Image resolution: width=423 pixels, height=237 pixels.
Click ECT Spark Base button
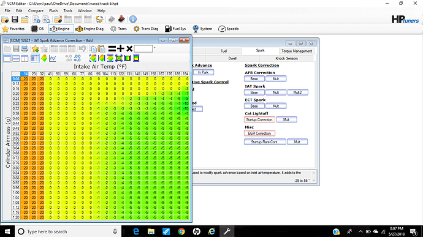(x=254, y=106)
